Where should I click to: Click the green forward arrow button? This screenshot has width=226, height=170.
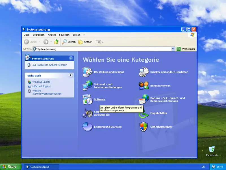[46, 42]
